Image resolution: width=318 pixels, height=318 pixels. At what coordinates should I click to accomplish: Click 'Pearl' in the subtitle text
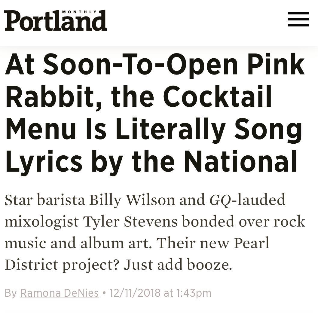(x=251, y=243)
